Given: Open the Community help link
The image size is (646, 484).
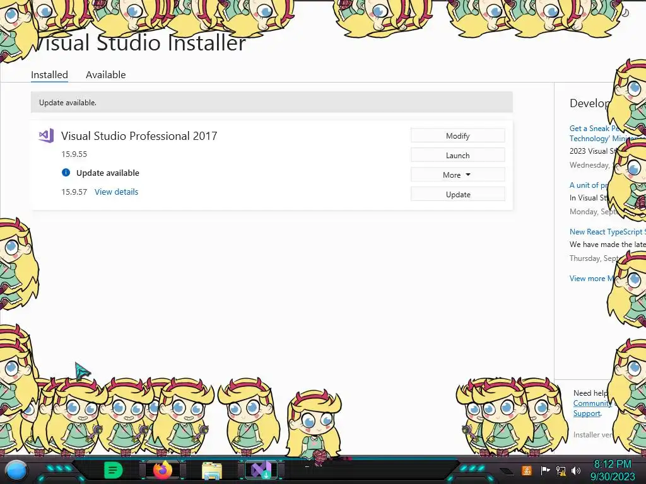Looking at the screenshot, I should tap(592, 403).
